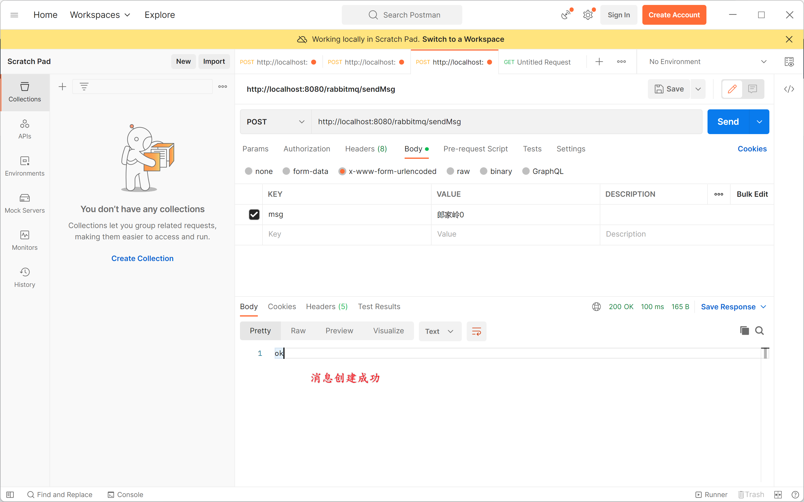Click the empty Key field

347,234
